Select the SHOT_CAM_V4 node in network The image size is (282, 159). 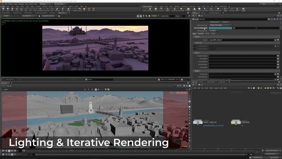tap(198, 122)
